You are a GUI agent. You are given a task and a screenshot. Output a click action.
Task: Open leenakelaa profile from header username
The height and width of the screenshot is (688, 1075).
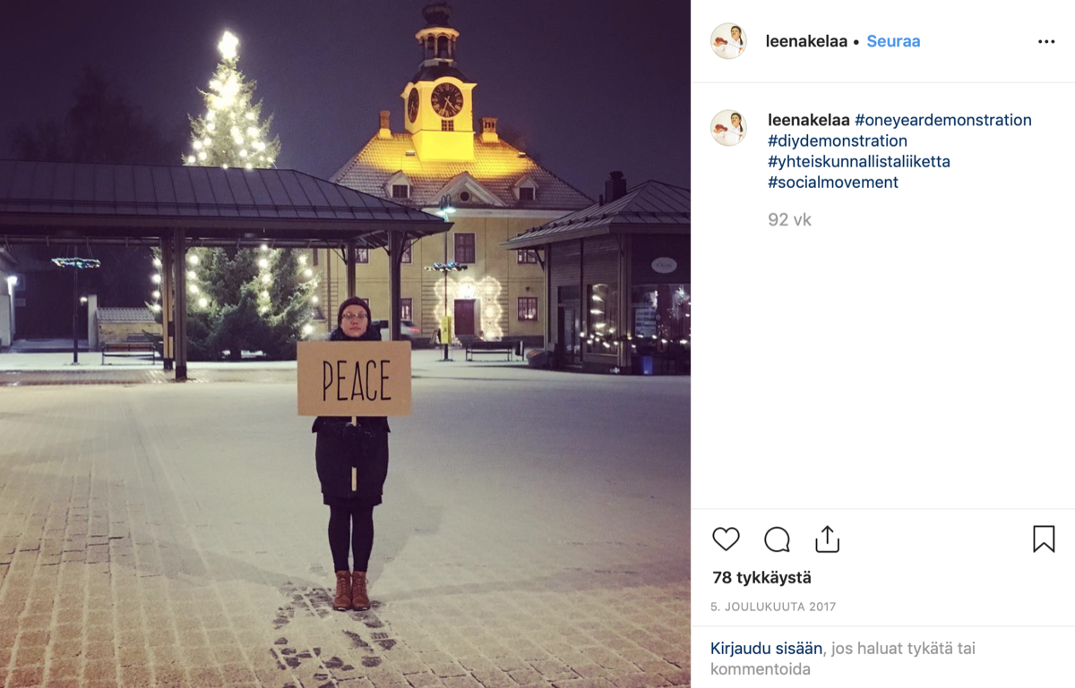point(806,41)
